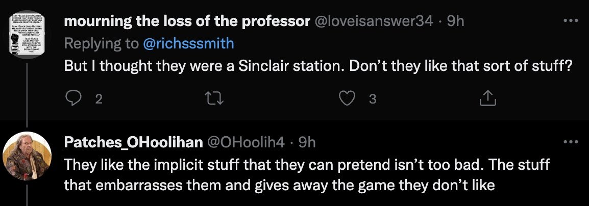Open the tweet text about implicit stuff
The width and height of the screenshot is (589, 206).
(306, 175)
